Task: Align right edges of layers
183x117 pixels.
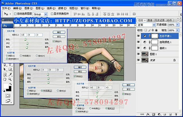Action: pos(97,14)
